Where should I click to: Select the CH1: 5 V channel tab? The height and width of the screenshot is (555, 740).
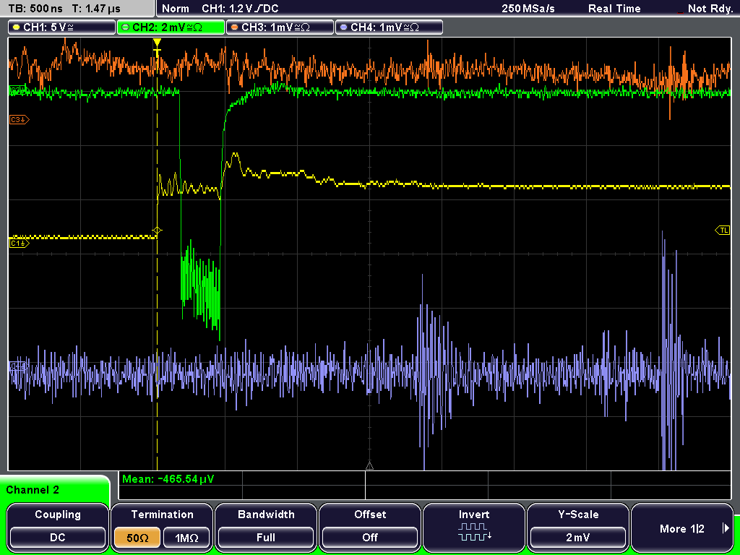(62, 27)
